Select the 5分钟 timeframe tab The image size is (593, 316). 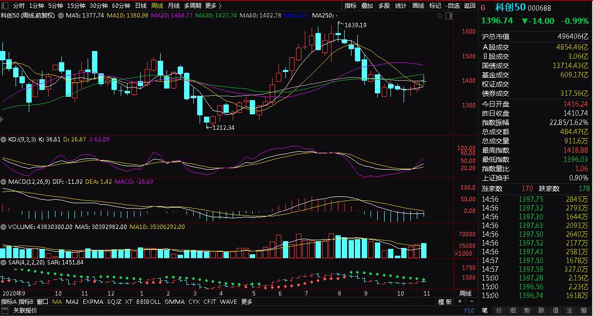coord(55,6)
